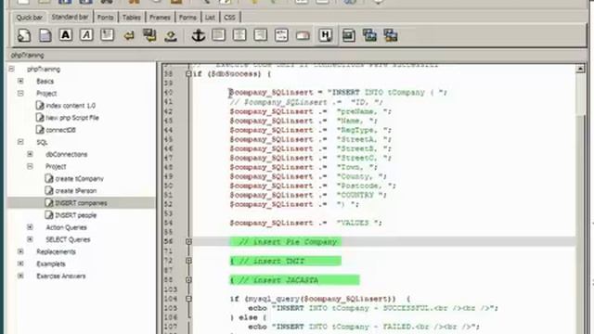Open the Tables tab
This screenshot has width=594, height=334.
132,18
